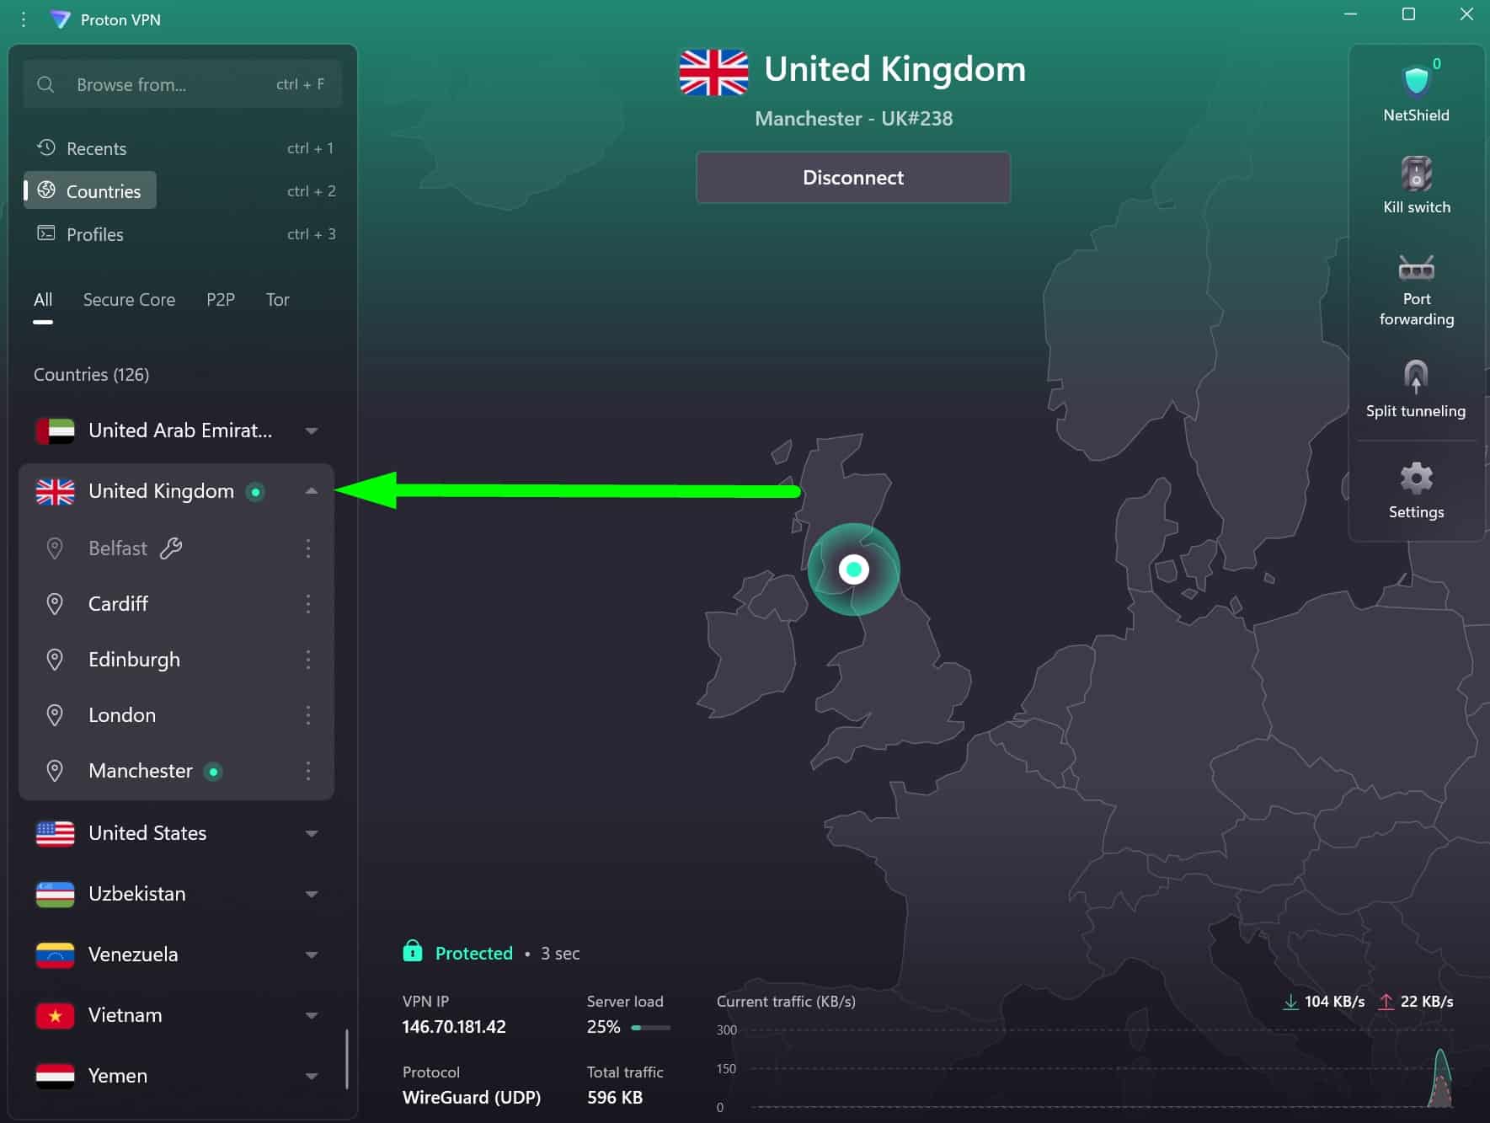Click the Vietnam flag icon
Image resolution: width=1490 pixels, height=1123 pixels.
tap(56, 1015)
